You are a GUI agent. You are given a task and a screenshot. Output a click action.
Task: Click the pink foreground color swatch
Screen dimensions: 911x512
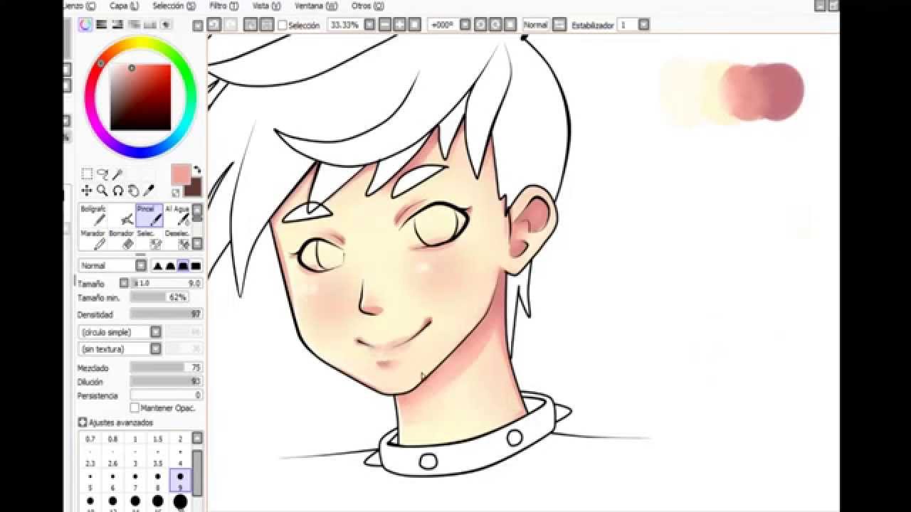point(181,174)
